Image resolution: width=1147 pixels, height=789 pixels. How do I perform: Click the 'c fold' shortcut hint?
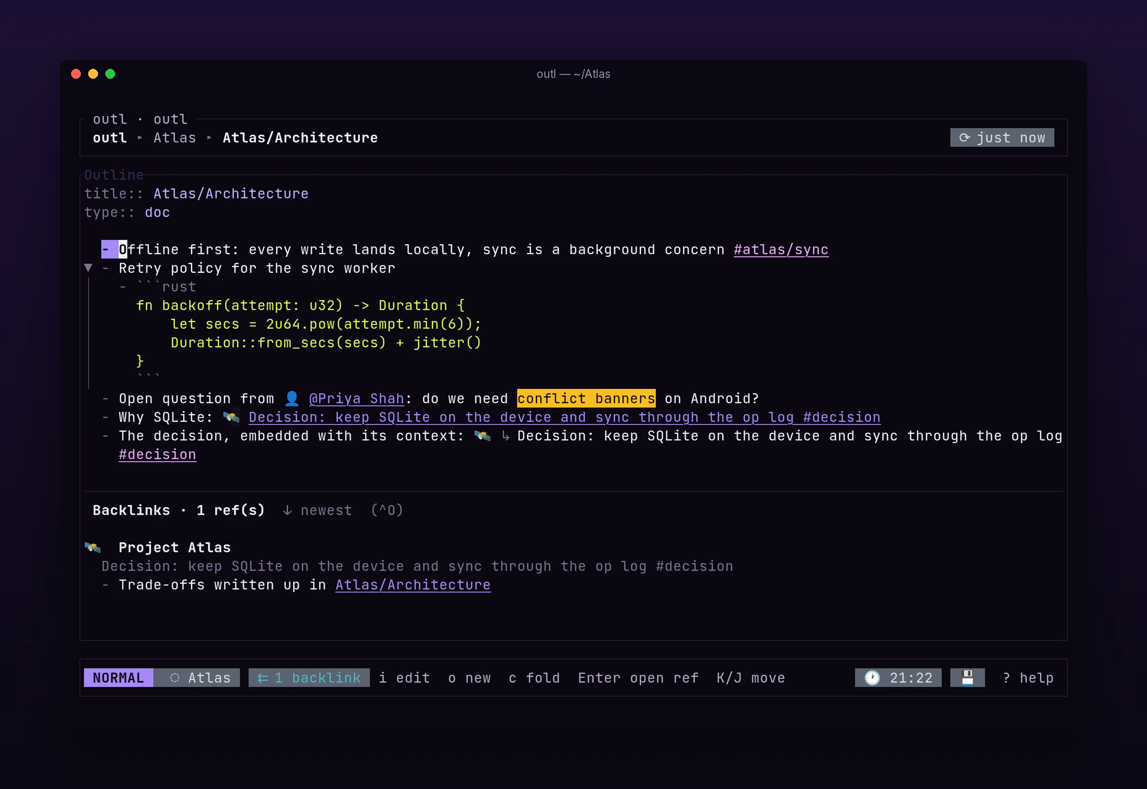pos(535,678)
